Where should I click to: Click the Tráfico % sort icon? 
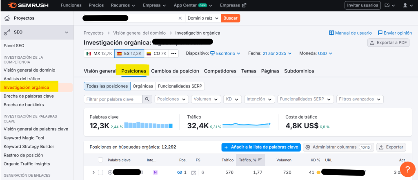tap(260, 160)
